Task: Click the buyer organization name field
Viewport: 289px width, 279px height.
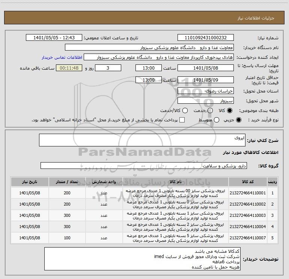Action: pos(149,48)
